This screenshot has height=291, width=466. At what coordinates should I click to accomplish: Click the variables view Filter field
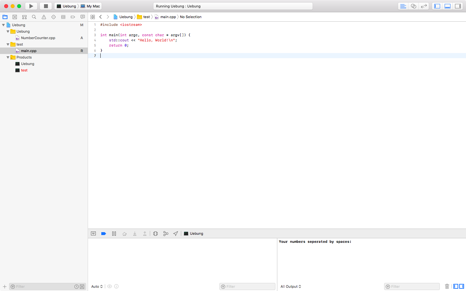point(247,286)
